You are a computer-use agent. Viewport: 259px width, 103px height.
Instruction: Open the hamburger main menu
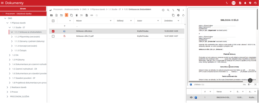coord(2,3)
